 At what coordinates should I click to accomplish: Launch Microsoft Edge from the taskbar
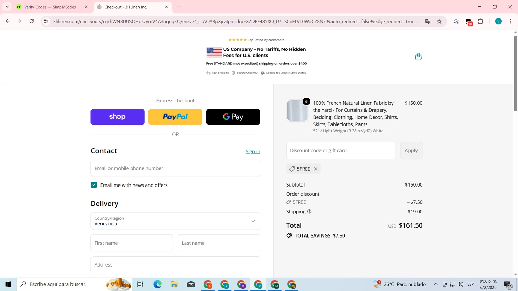point(157,284)
